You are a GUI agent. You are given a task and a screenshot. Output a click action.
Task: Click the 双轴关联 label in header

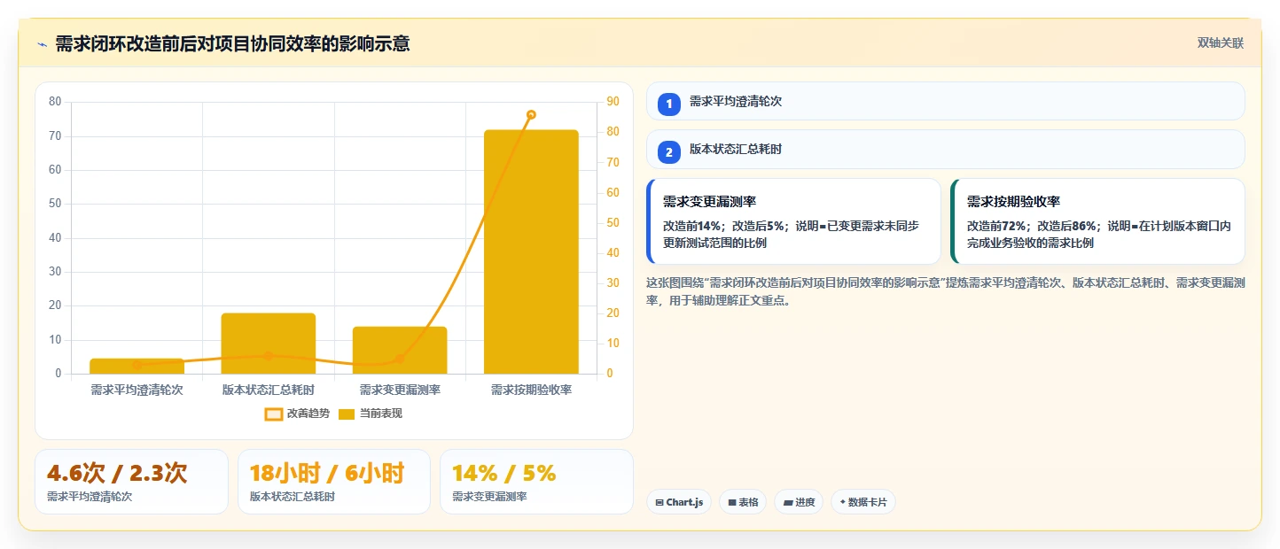click(x=1221, y=43)
